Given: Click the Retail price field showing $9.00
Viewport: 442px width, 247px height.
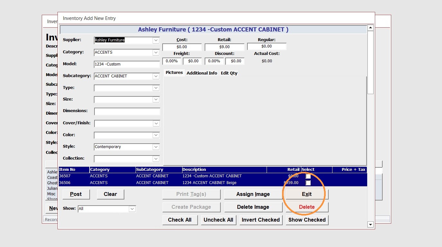Looking at the screenshot, I should point(224,47).
